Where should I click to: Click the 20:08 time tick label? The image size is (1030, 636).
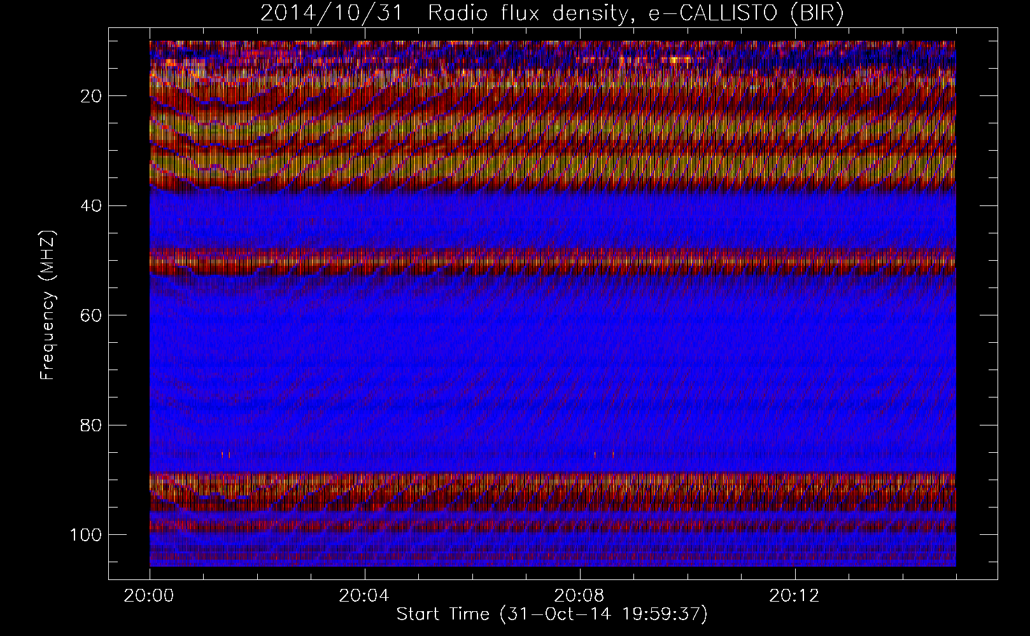(x=580, y=596)
